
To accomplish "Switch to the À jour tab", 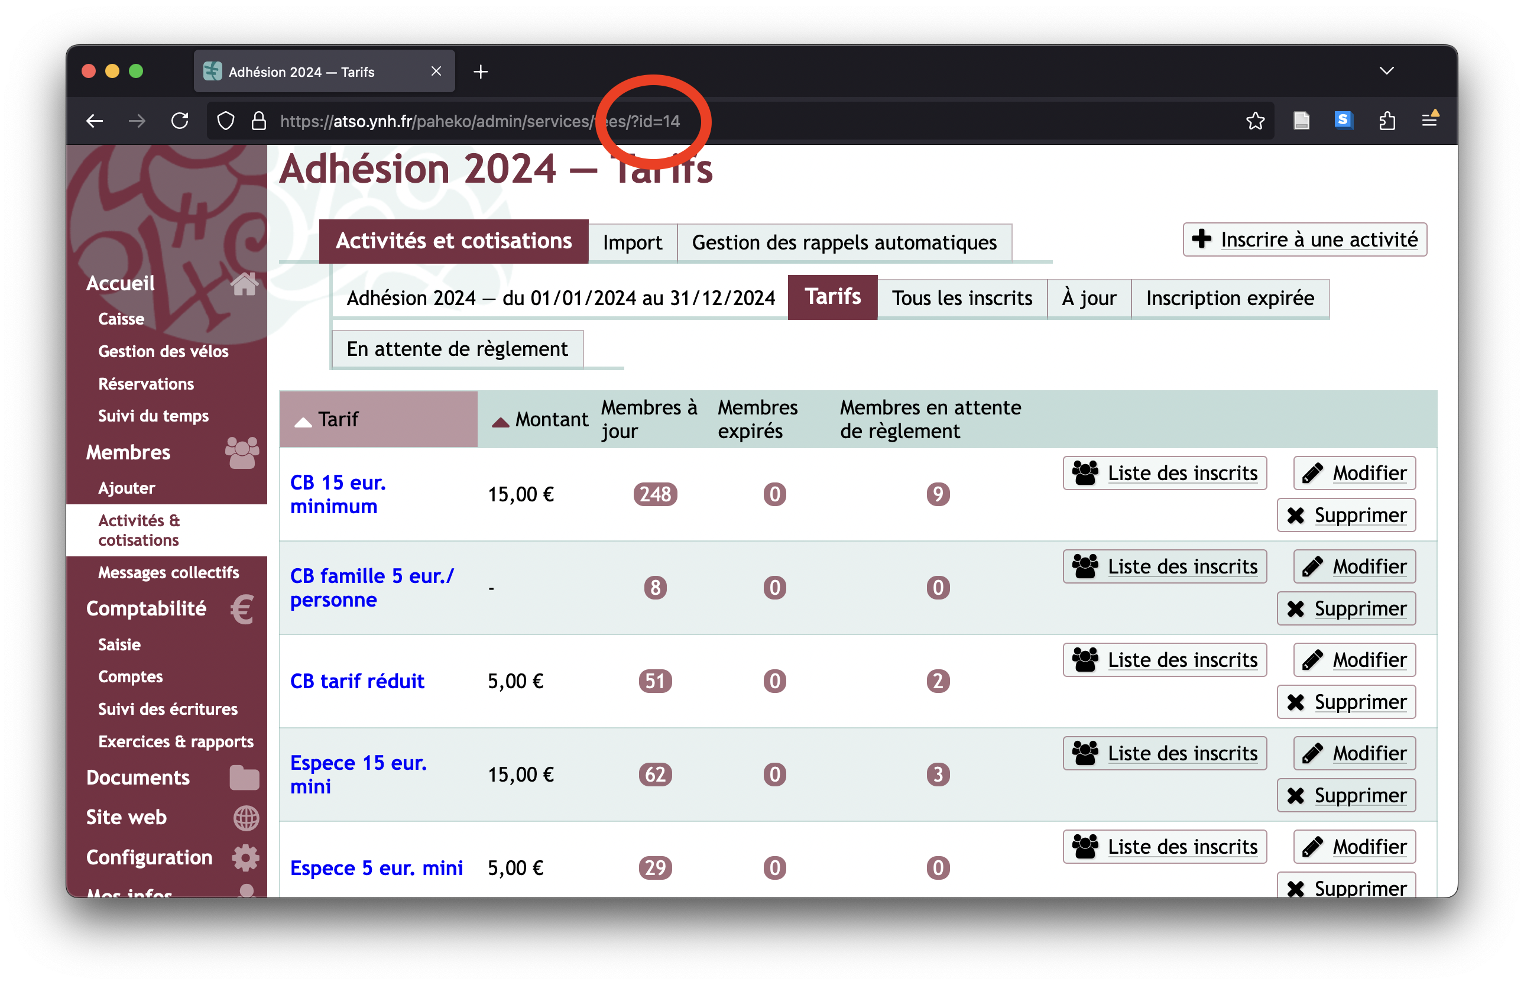I will pos(1088,298).
